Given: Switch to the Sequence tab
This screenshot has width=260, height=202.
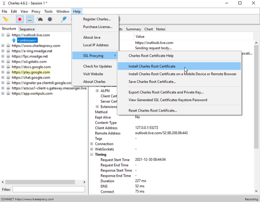Looking at the screenshot, I should tap(27, 29).
